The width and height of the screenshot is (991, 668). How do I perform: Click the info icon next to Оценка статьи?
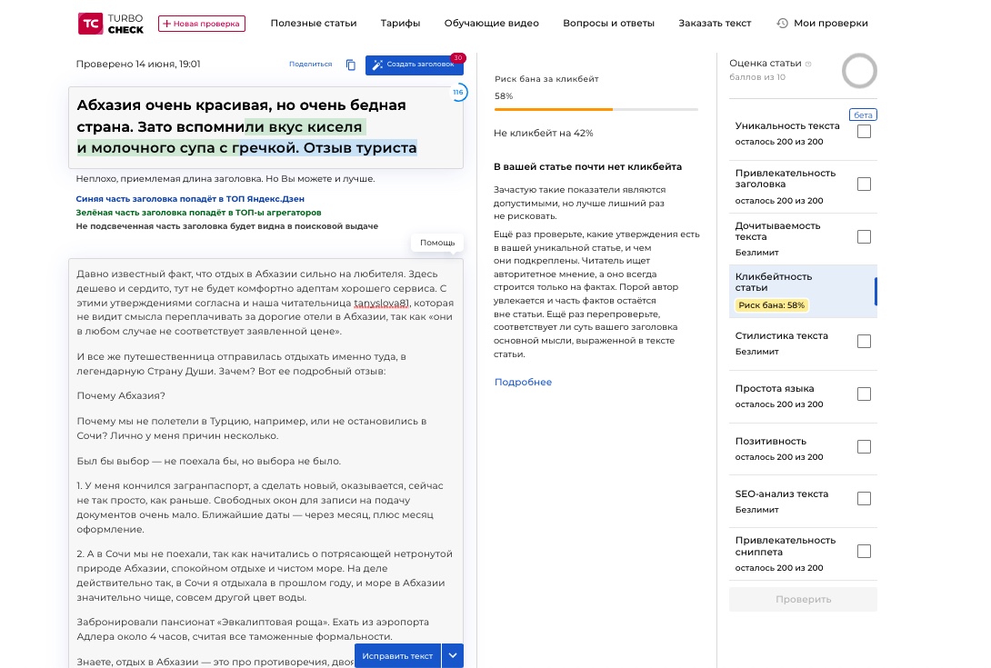pyautogui.click(x=808, y=64)
